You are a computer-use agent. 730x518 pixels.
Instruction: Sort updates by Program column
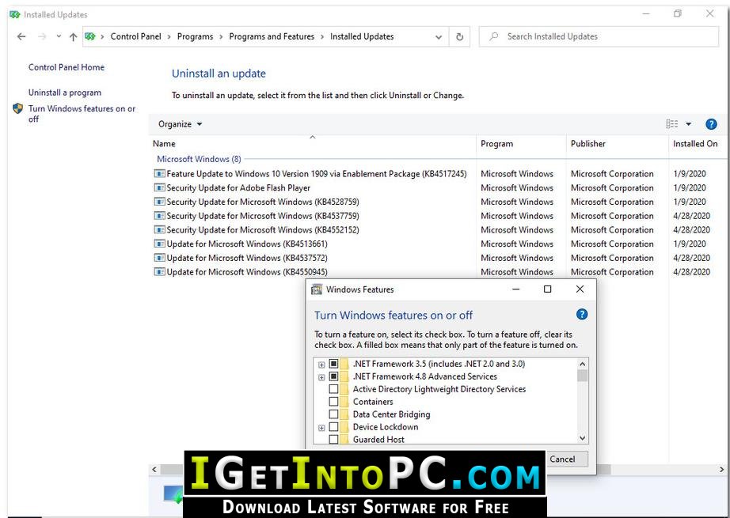(x=522, y=144)
